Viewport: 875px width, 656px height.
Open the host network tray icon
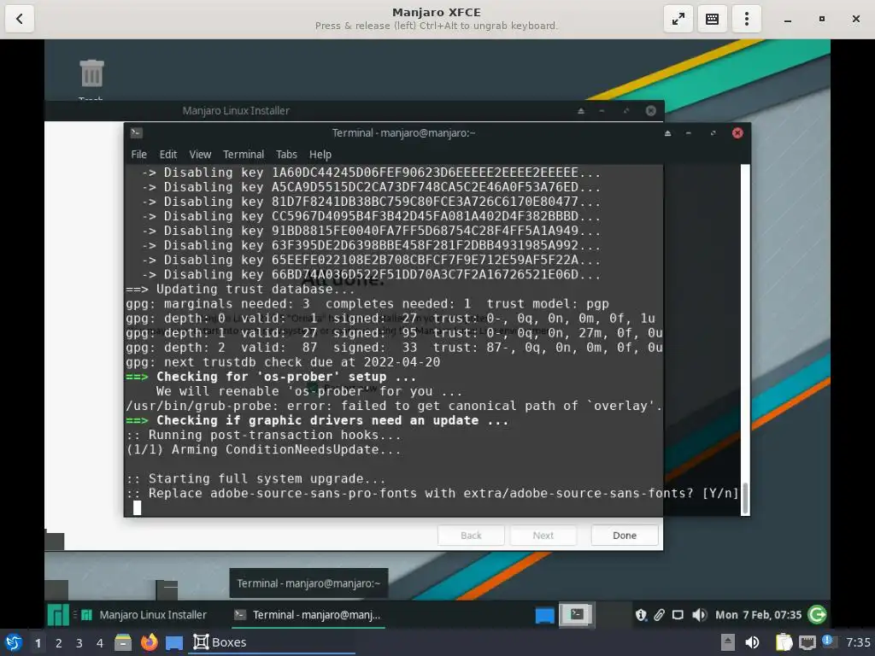coord(807,642)
